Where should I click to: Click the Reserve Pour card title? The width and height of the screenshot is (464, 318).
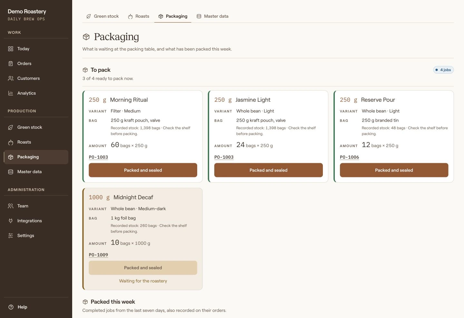(x=378, y=100)
